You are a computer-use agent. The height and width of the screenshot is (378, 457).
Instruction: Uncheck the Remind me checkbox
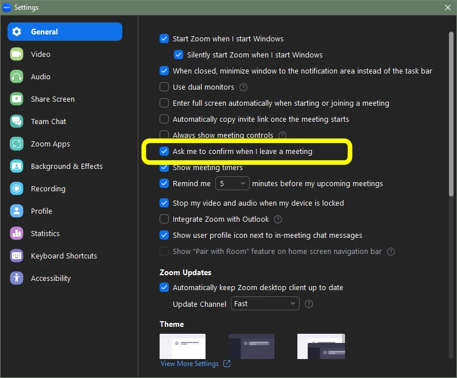tap(164, 183)
